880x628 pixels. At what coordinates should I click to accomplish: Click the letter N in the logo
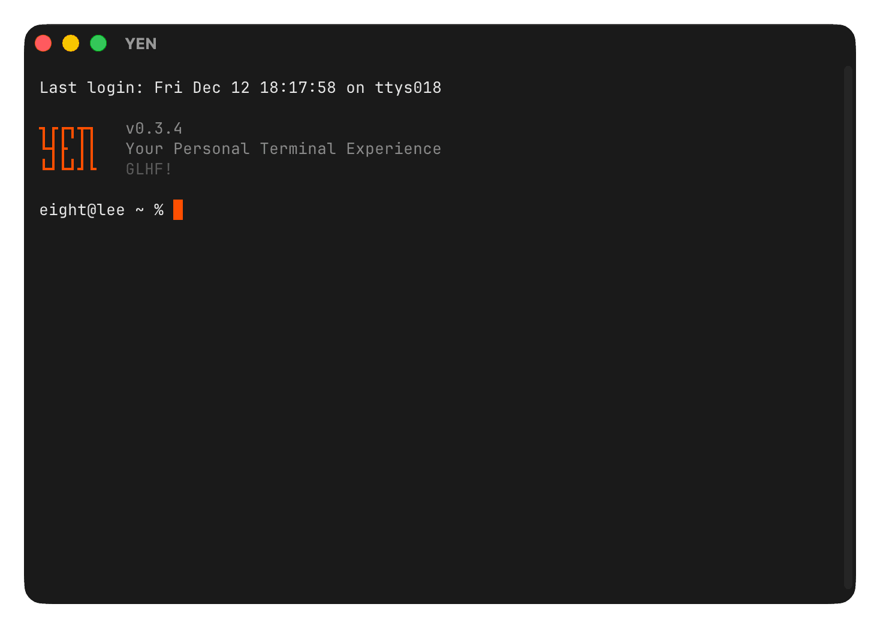coord(88,149)
